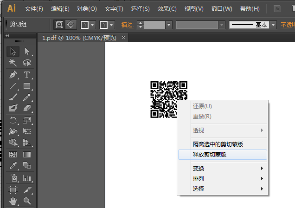Click the stroke color swatch box

pyautogui.click(x=103, y=25)
